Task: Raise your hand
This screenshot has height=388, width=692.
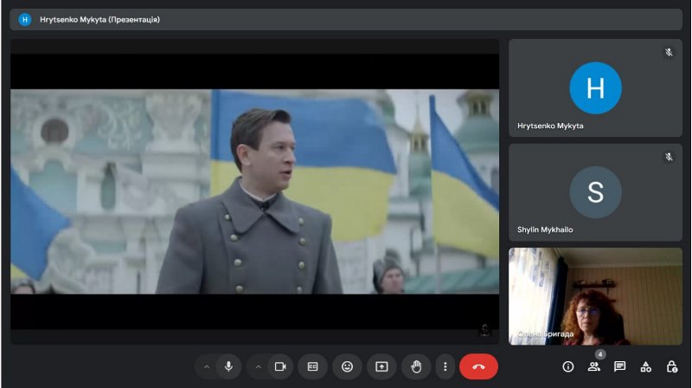Action: tap(416, 367)
